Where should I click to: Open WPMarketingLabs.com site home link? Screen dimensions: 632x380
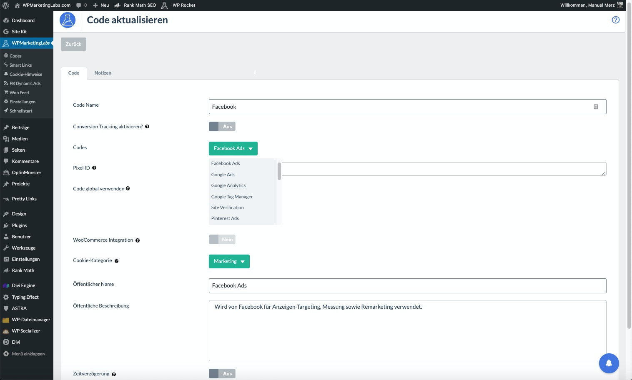[43, 5]
